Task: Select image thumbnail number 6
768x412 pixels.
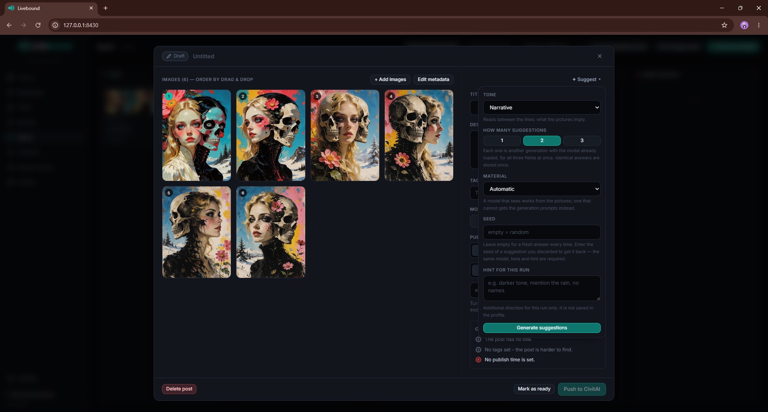Action: click(271, 232)
